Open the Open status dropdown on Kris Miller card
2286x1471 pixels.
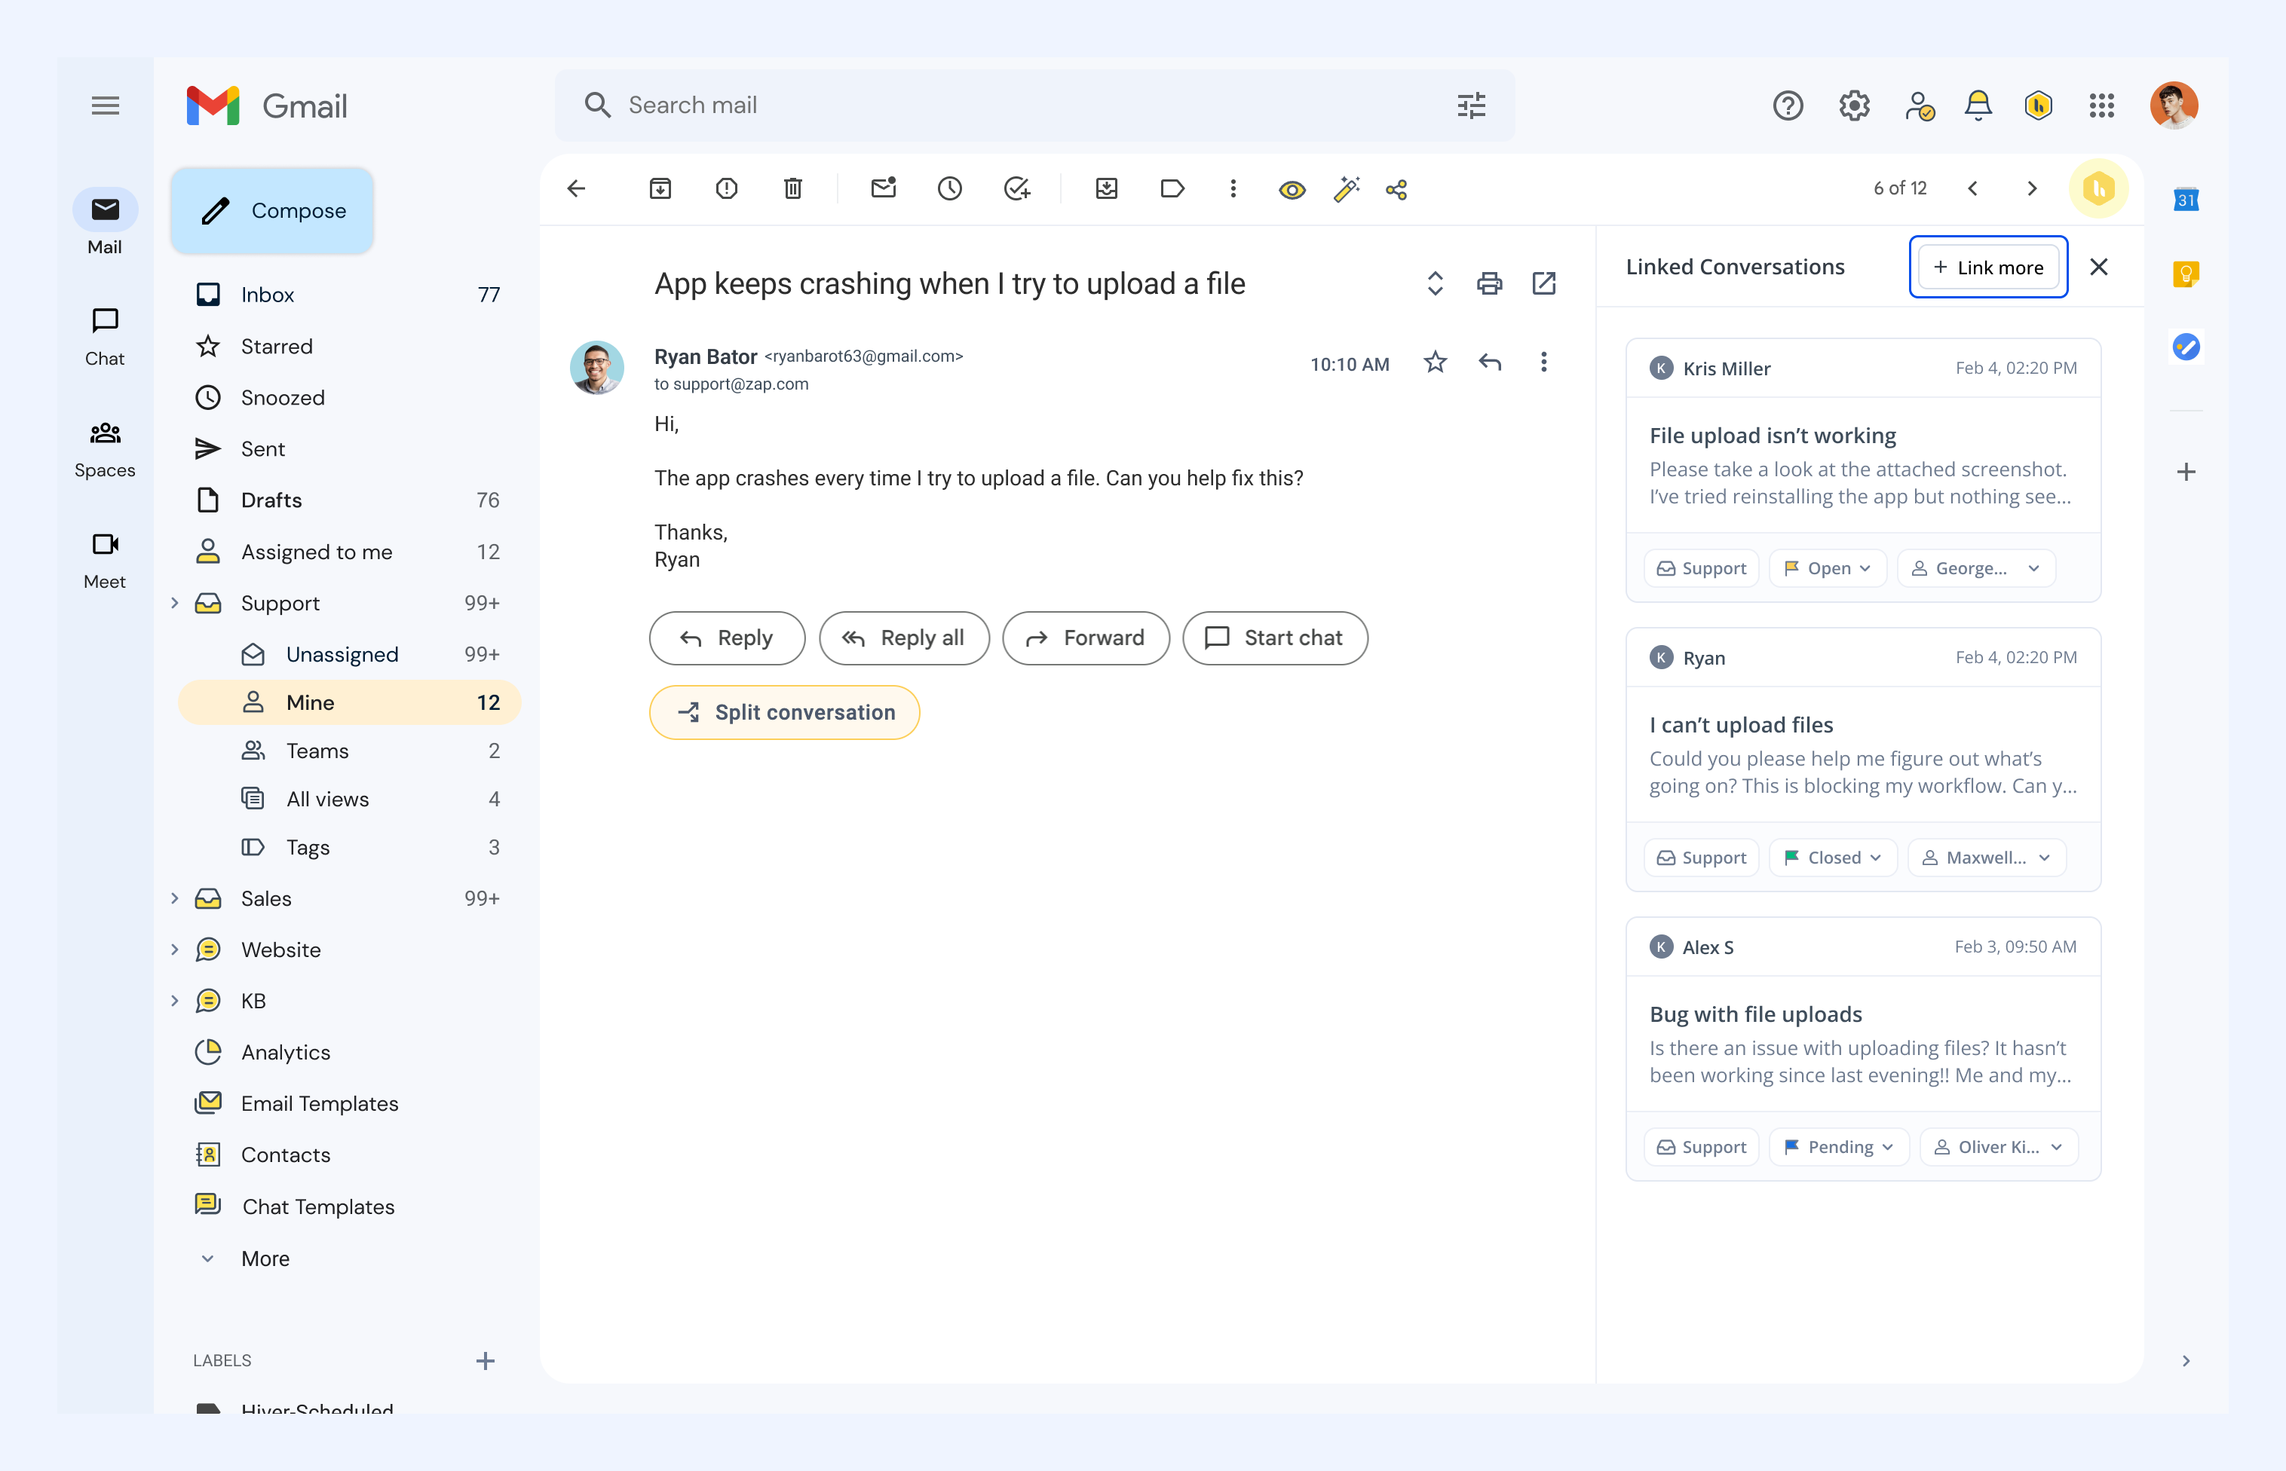coord(1828,568)
